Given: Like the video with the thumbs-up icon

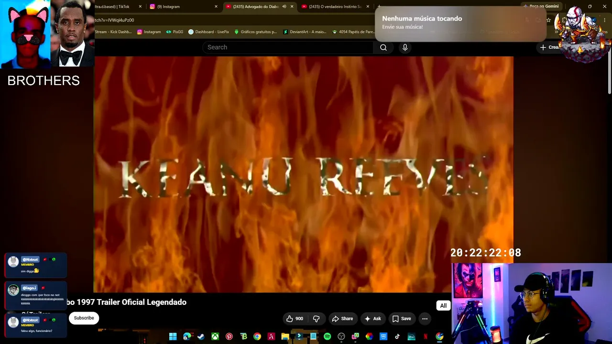Looking at the screenshot, I should [x=290, y=319].
